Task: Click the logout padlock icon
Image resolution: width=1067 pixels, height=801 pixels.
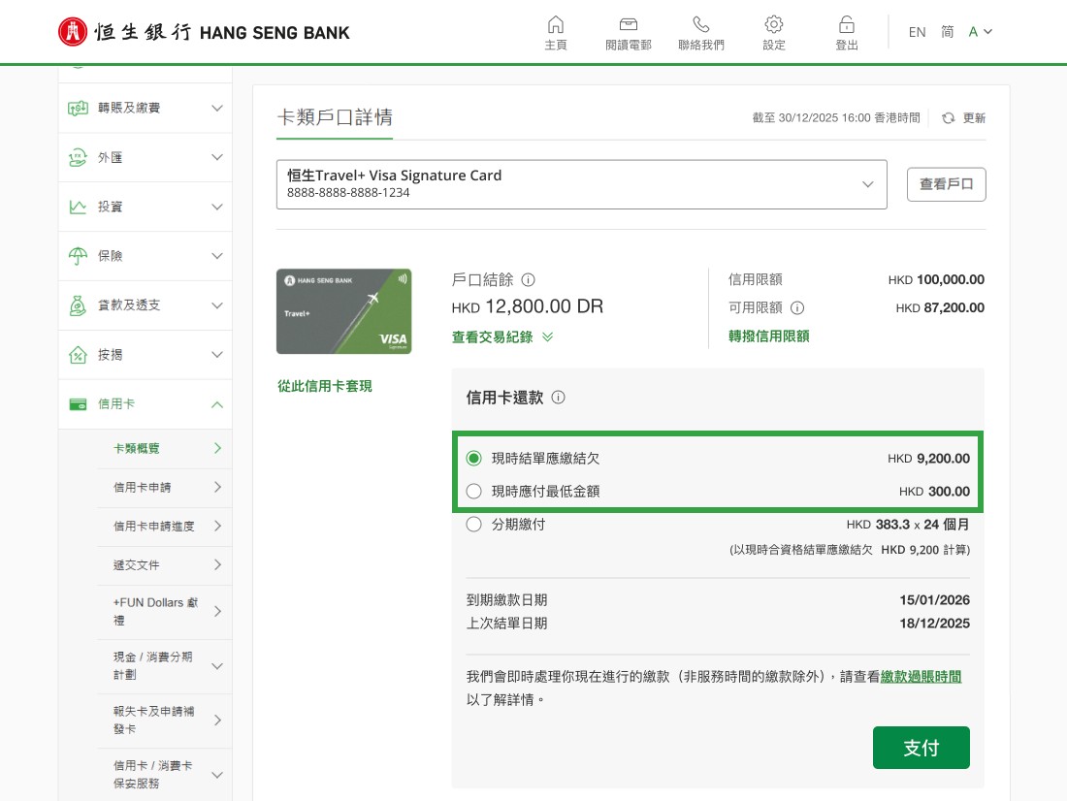Action: (x=846, y=25)
